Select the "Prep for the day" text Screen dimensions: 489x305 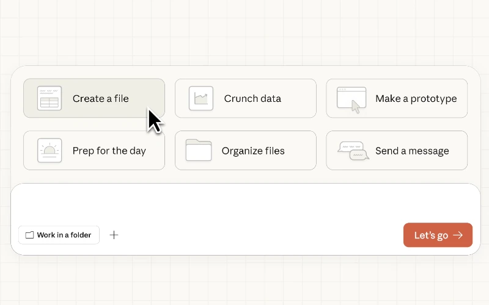point(109,151)
